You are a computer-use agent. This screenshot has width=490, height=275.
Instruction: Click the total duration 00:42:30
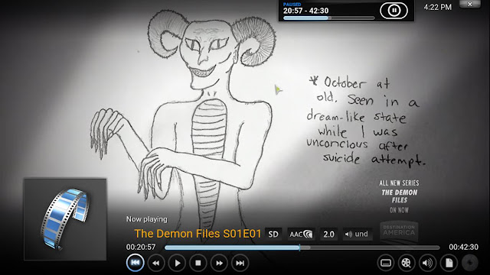point(463,247)
